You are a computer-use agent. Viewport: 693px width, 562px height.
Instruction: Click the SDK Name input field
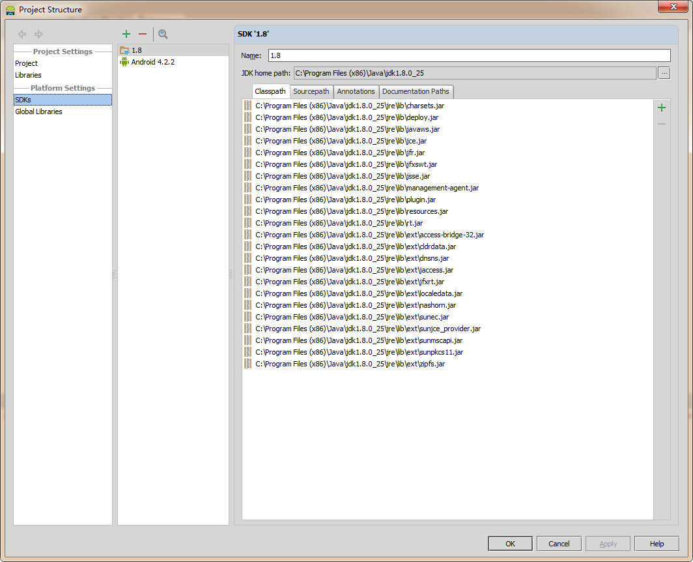click(470, 55)
